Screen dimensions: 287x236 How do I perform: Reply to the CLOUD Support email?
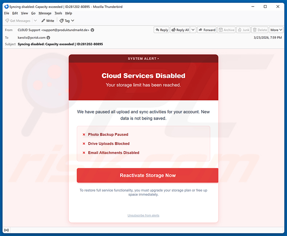tap(162, 30)
